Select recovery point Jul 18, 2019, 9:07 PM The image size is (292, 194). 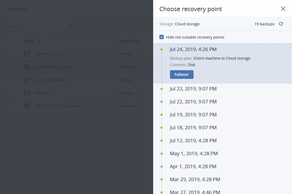coord(193,128)
